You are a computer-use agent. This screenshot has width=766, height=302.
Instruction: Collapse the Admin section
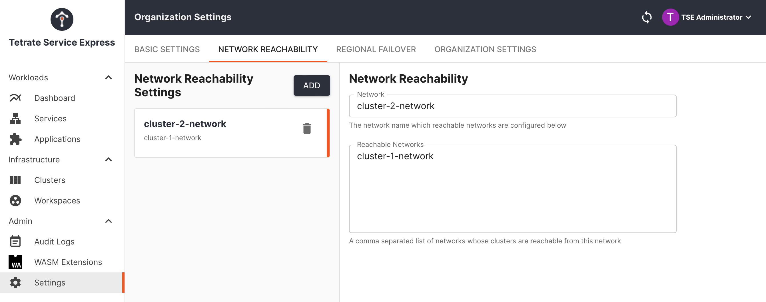coord(108,221)
